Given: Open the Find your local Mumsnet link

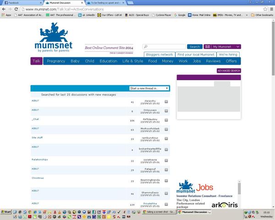Looking at the screenshot, I should point(196,55).
